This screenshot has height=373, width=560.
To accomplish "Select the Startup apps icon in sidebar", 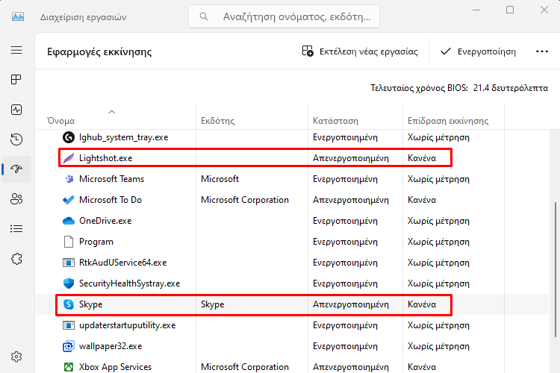I will point(16,169).
